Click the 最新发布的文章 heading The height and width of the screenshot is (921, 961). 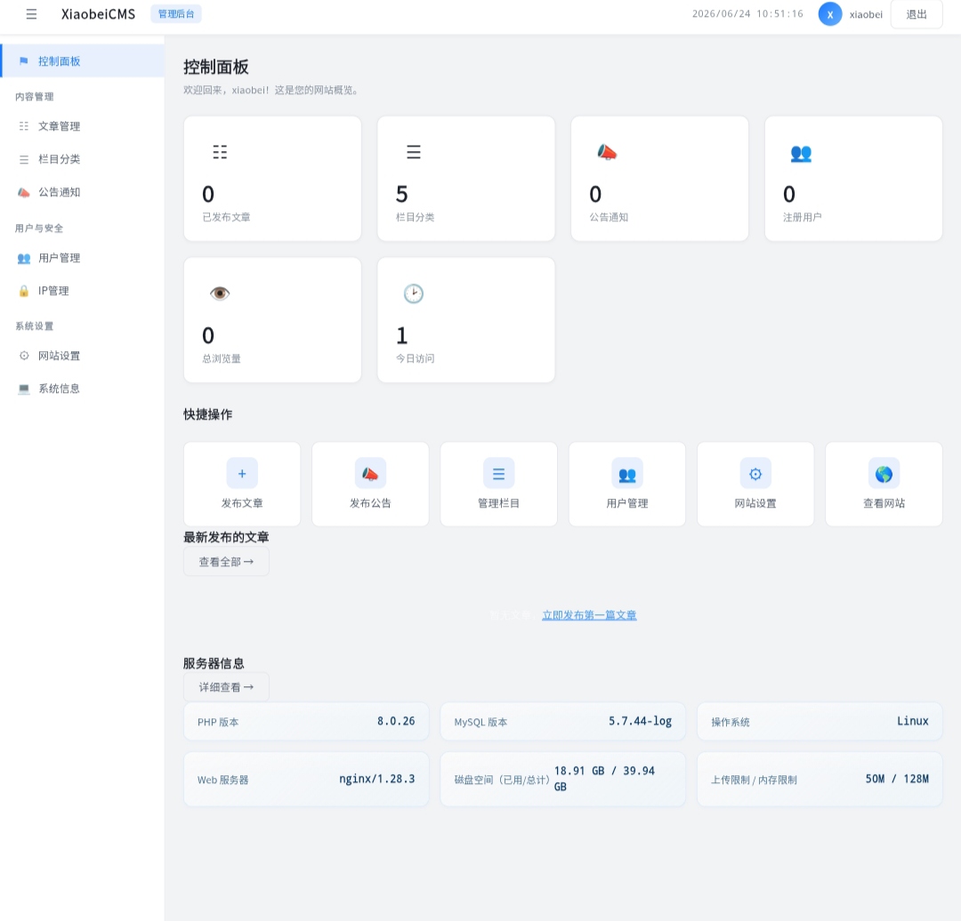[226, 538]
